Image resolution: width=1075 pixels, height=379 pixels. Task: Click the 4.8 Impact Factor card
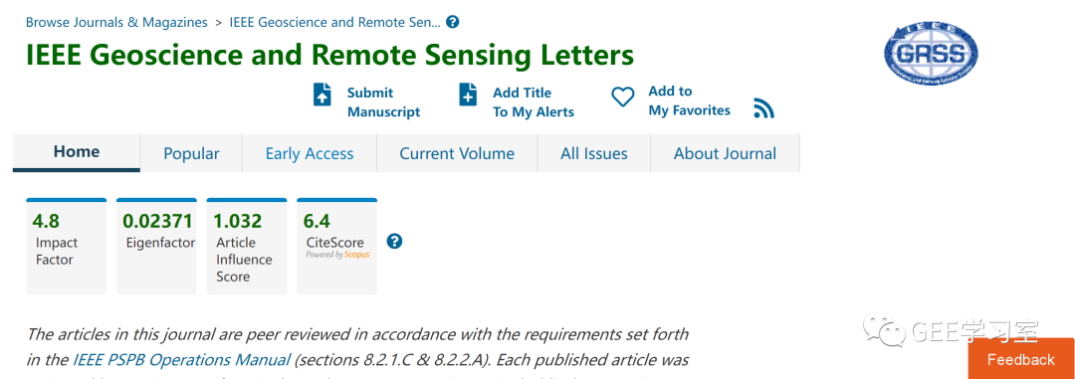(67, 247)
